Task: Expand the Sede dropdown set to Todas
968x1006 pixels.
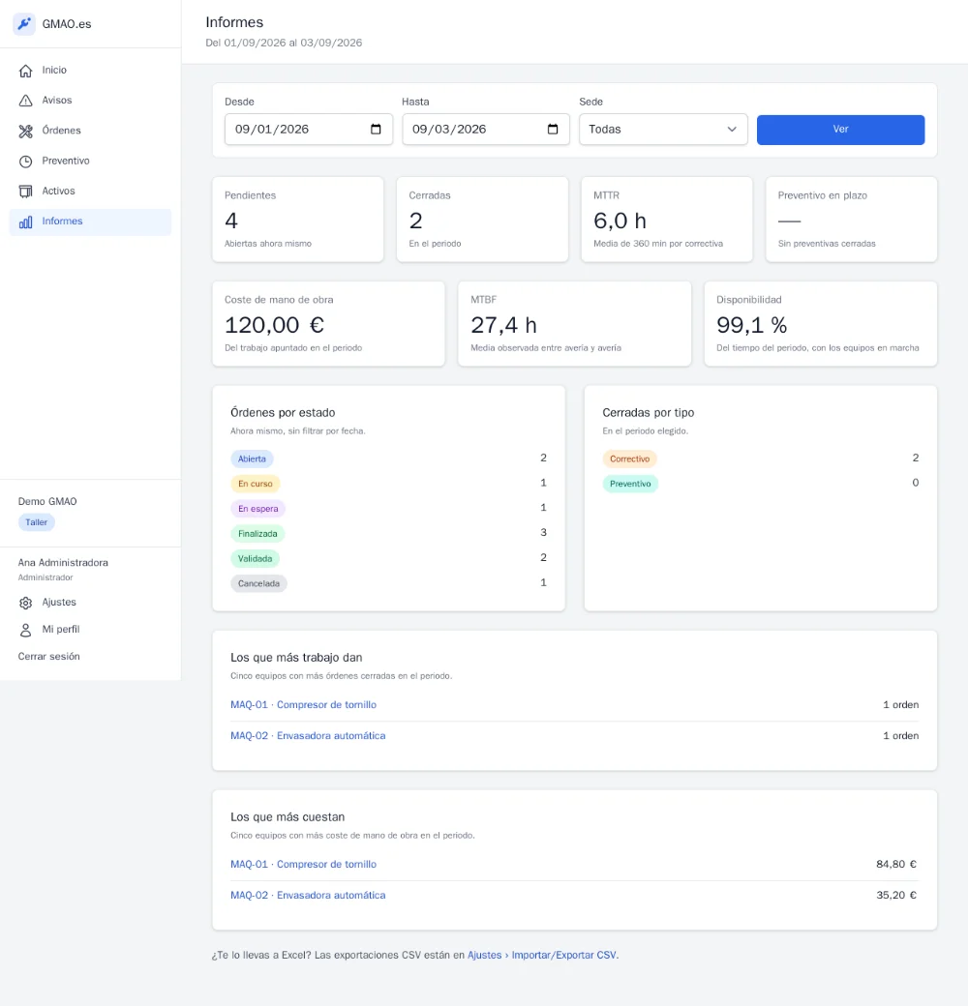Action: (663, 129)
